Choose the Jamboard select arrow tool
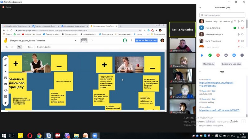Image resolution: width=248 pixels, height=139 pixels. tap(6, 71)
